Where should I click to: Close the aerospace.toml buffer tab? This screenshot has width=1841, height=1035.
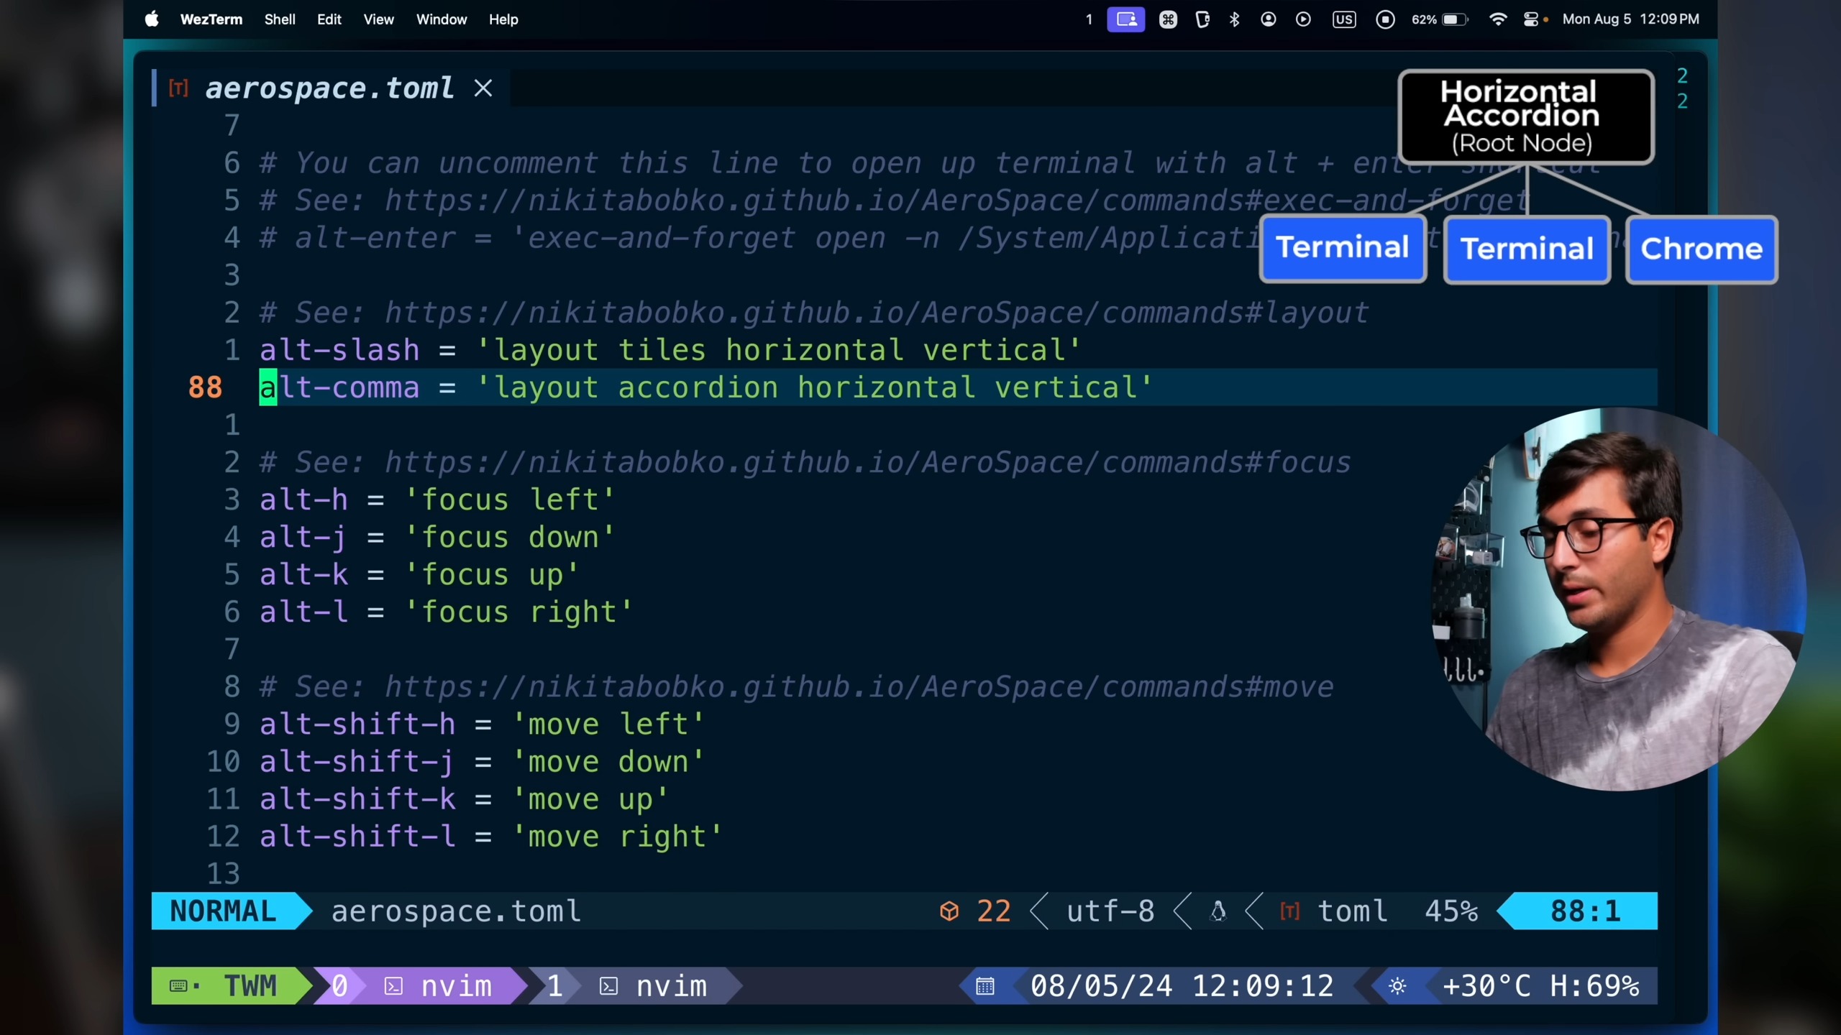(x=483, y=88)
